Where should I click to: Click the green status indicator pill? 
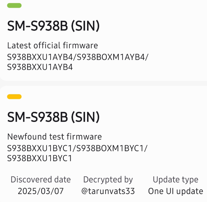[x=14, y=5]
